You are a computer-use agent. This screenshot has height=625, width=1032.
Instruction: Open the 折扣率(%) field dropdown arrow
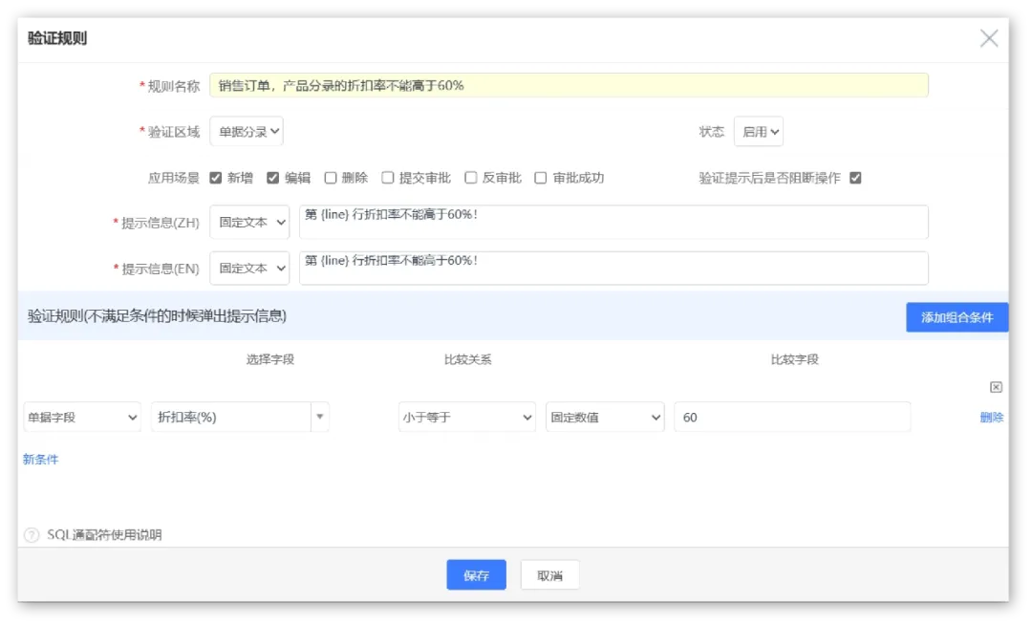(x=320, y=417)
